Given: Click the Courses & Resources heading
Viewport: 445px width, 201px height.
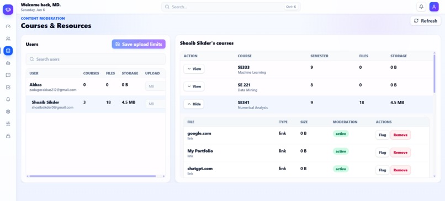Looking at the screenshot, I should point(56,26).
